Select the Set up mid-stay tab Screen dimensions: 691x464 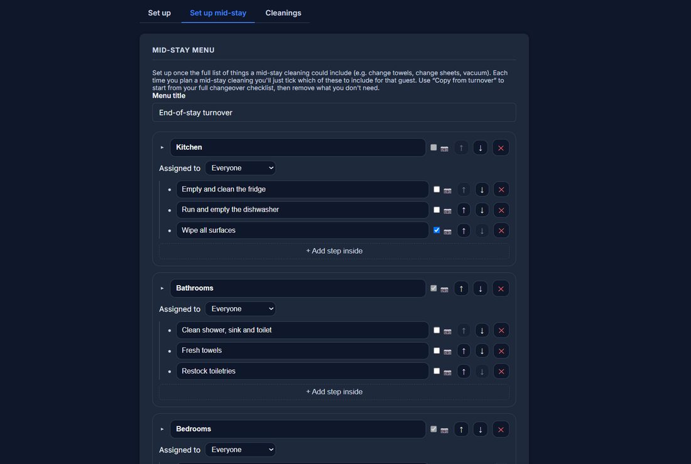[218, 13]
